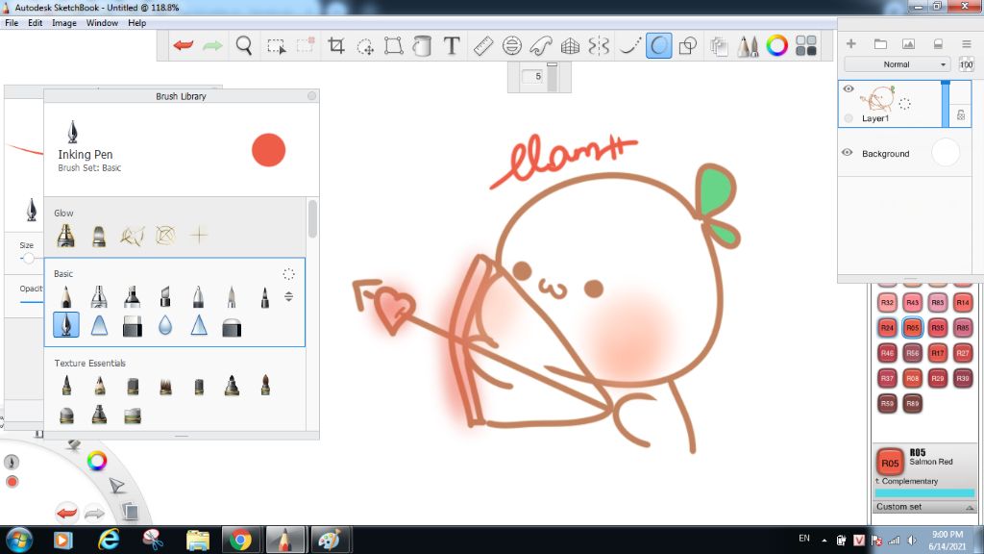This screenshot has width=984, height=554.
Task: Select the Distort transform tool
Action: point(393,46)
